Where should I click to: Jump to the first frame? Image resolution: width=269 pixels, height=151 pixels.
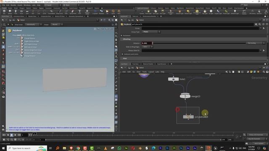pos(4,135)
